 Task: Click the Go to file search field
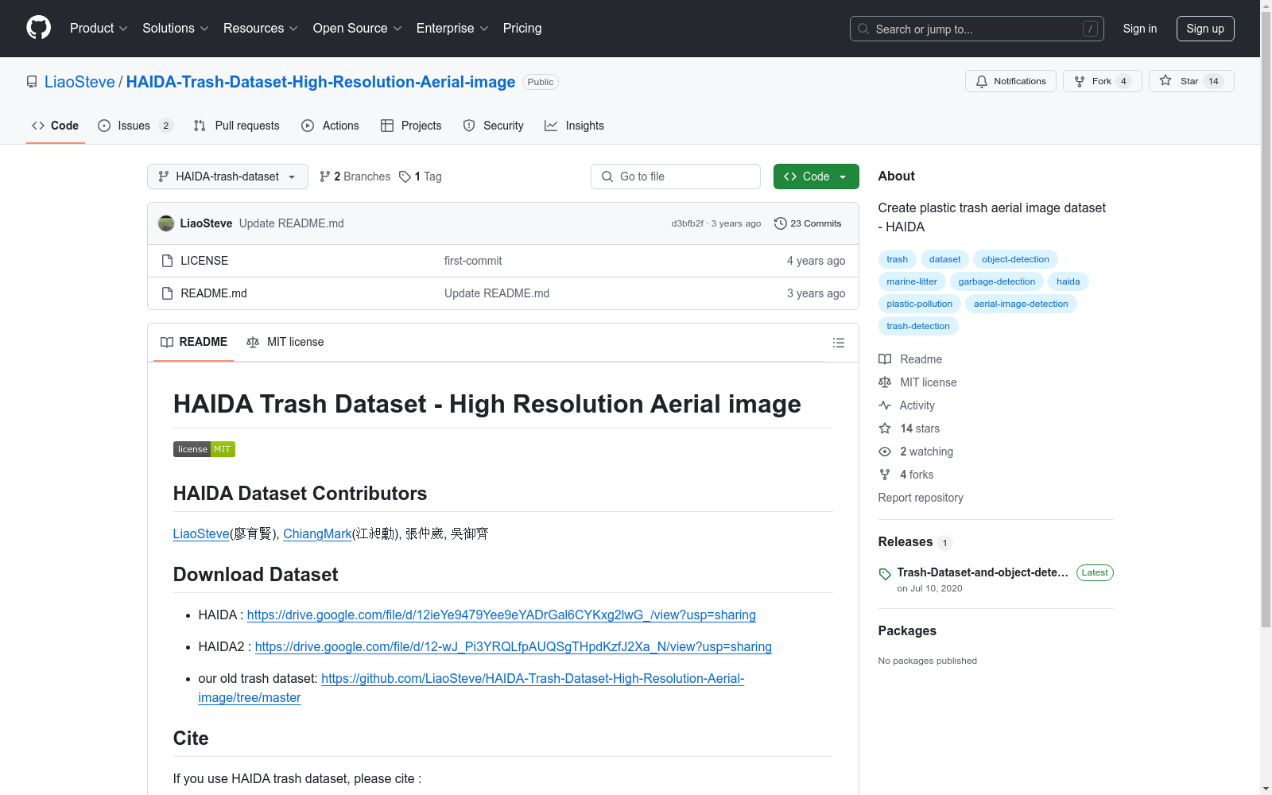pyautogui.click(x=676, y=176)
